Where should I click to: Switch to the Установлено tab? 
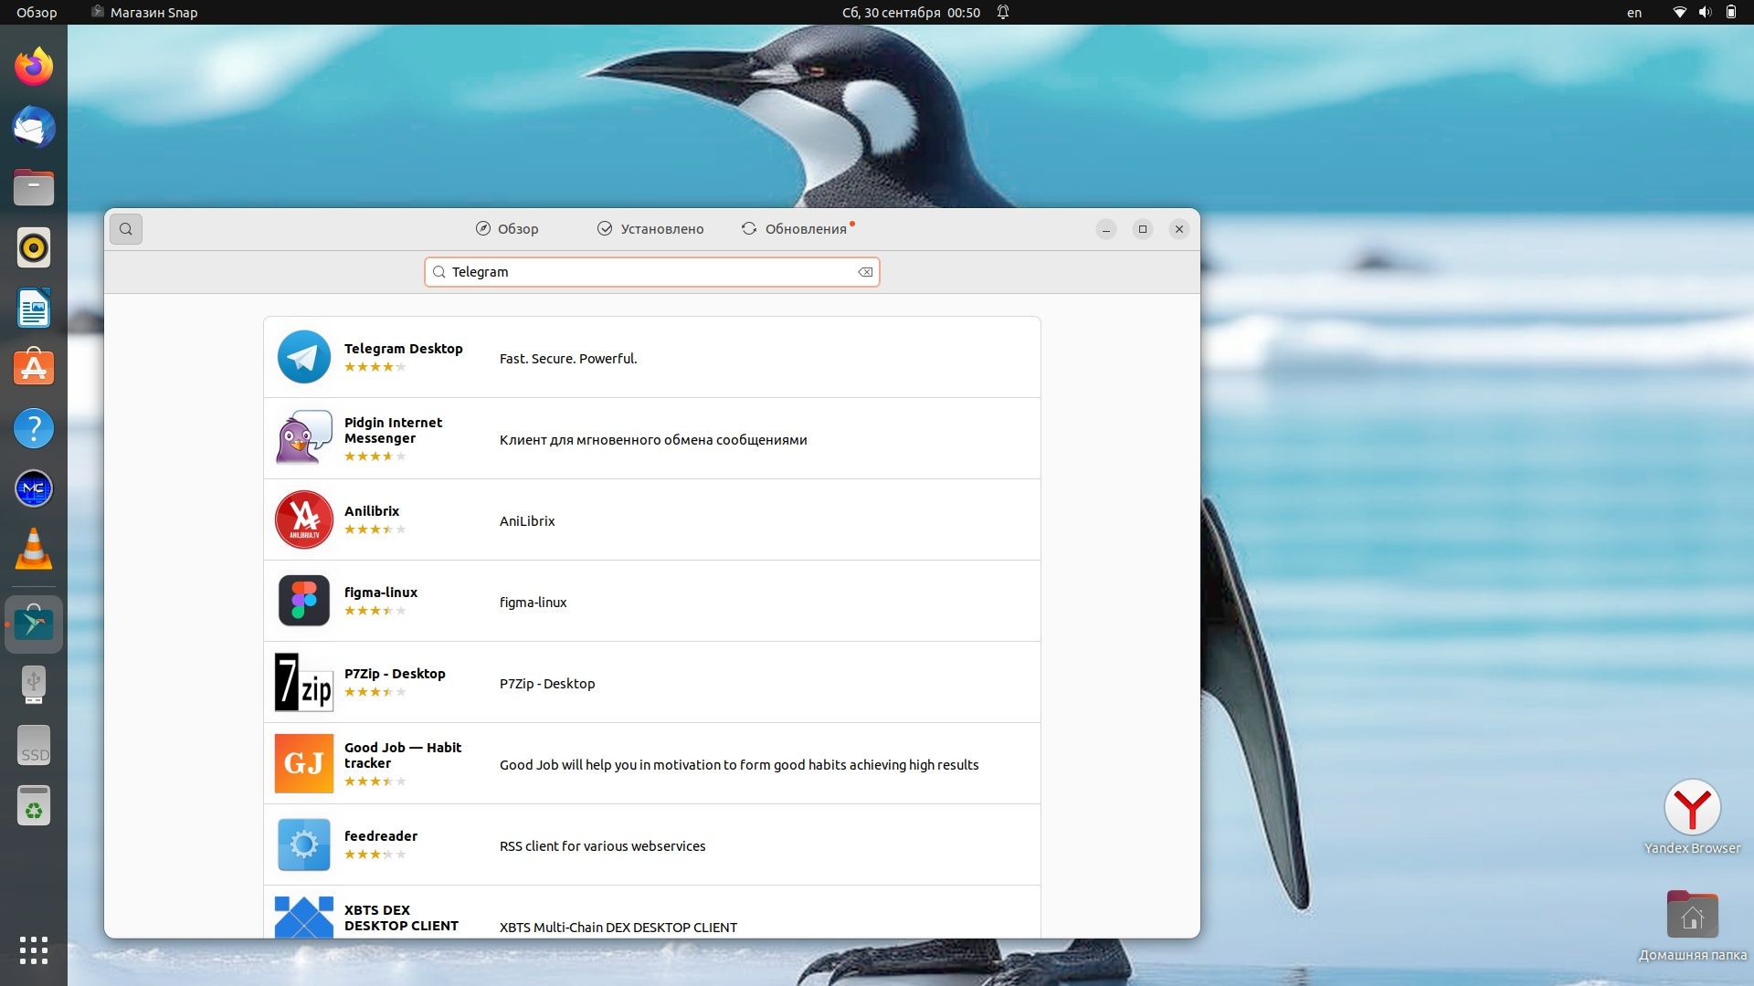click(x=650, y=229)
